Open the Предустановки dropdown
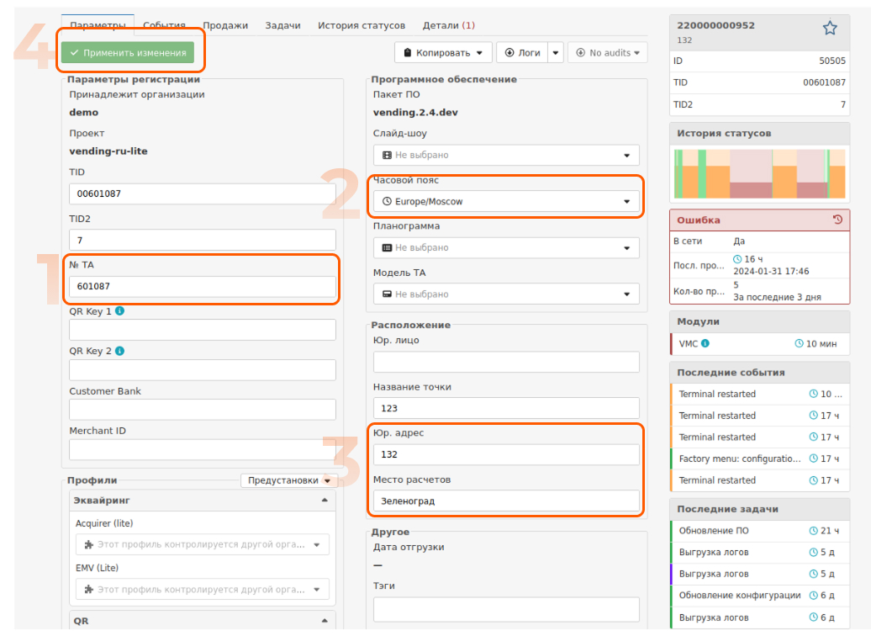 (x=289, y=480)
